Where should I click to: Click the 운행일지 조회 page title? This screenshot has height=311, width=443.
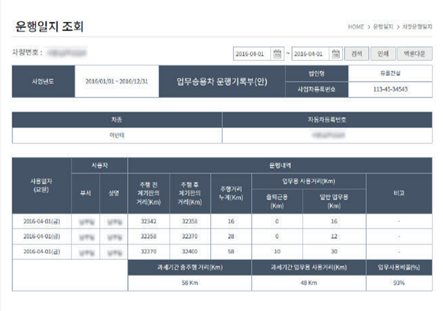48,26
